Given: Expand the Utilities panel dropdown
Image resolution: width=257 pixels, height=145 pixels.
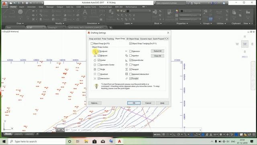Looking at the screenshot, I should click(x=221, y=23).
